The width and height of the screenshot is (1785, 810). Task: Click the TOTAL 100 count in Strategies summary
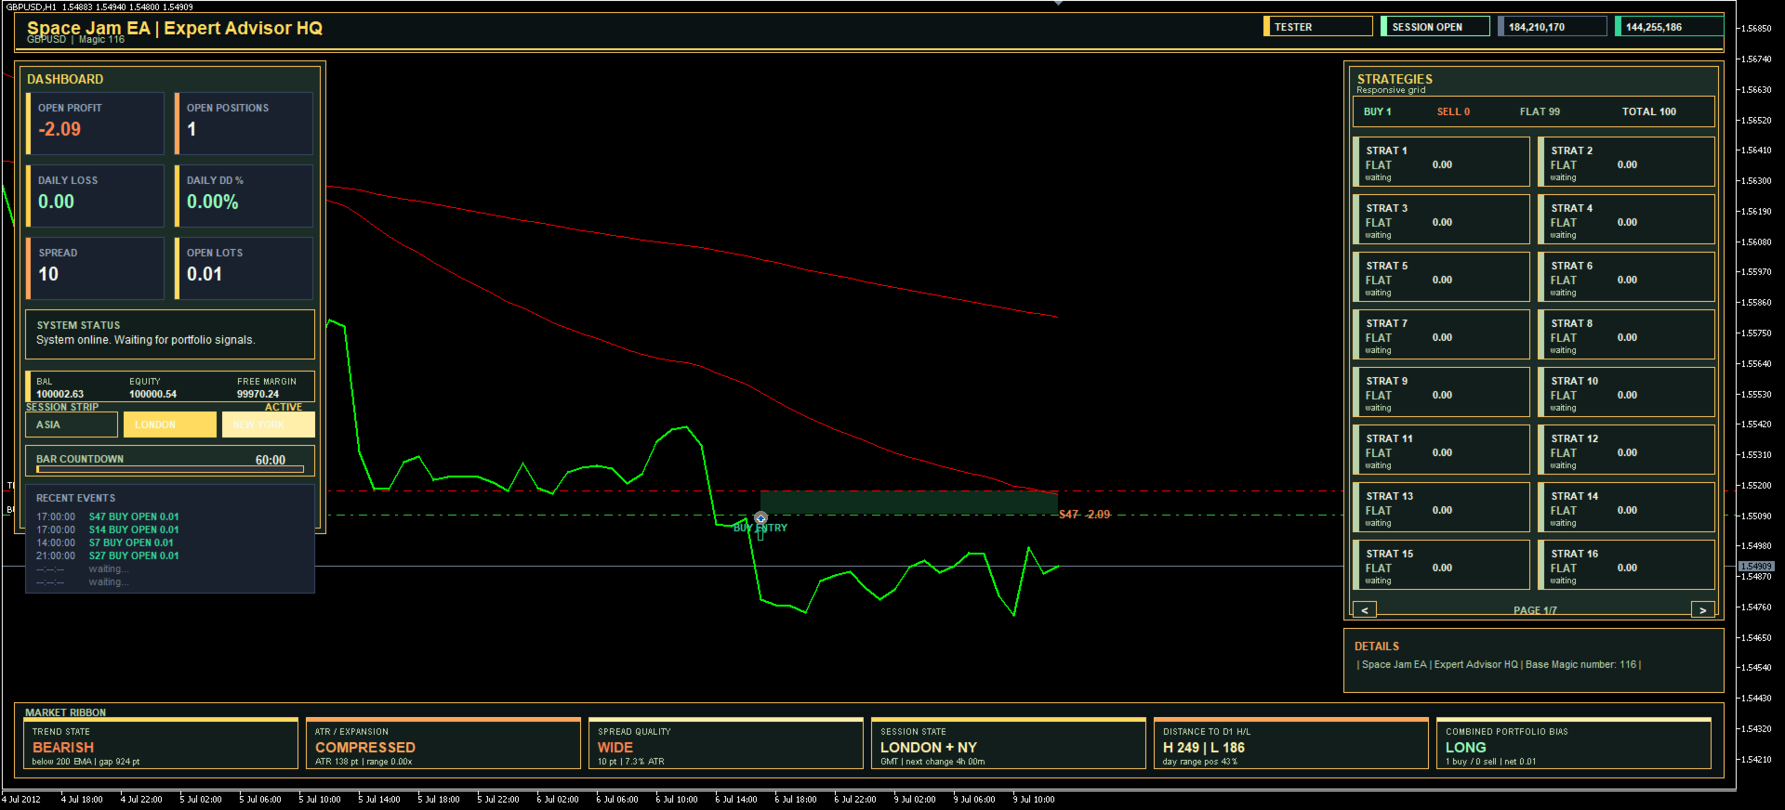pyautogui.click(x=1649, y=111)
